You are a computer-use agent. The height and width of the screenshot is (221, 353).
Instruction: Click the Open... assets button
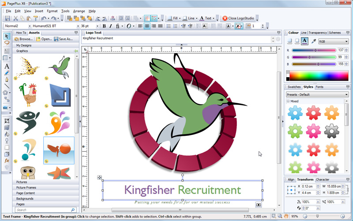click(x=44, y=39)
